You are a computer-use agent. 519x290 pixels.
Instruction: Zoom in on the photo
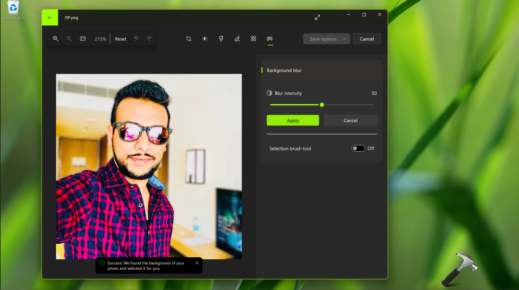tap(56, 38)
